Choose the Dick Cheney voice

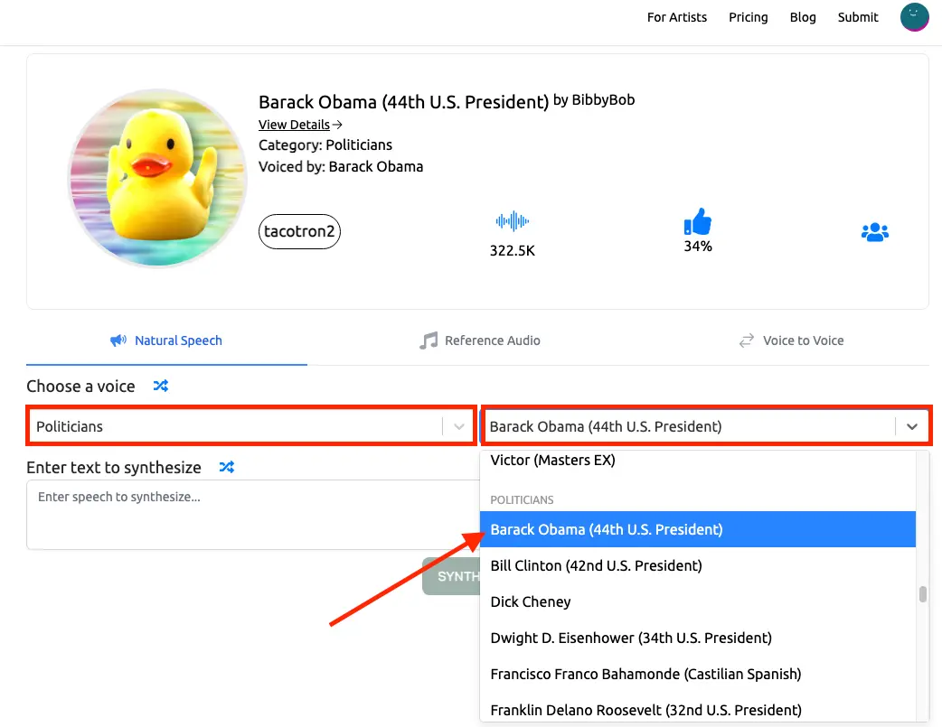click(x=698, y=601)
